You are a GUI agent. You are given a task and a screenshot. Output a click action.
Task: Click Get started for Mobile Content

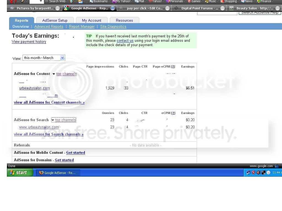click(x=75, y=153)
